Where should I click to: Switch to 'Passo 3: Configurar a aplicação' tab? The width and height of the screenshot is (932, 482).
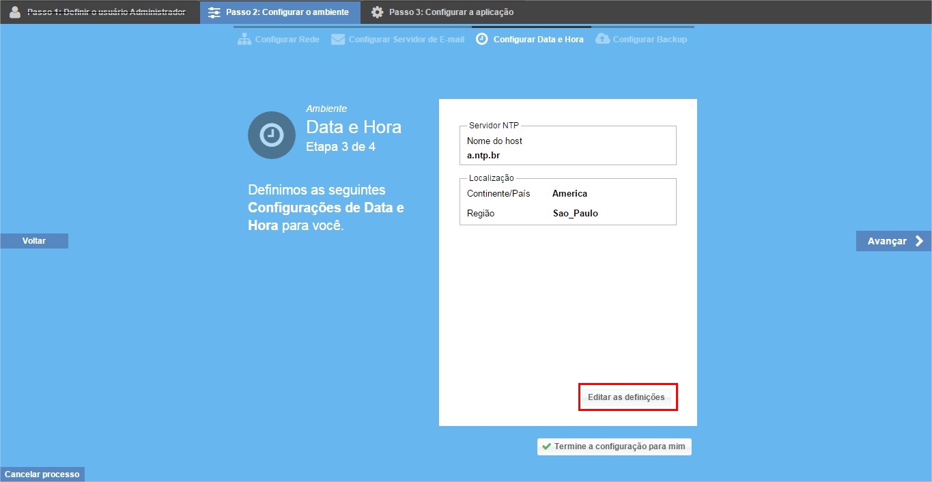tap(451, 12)
